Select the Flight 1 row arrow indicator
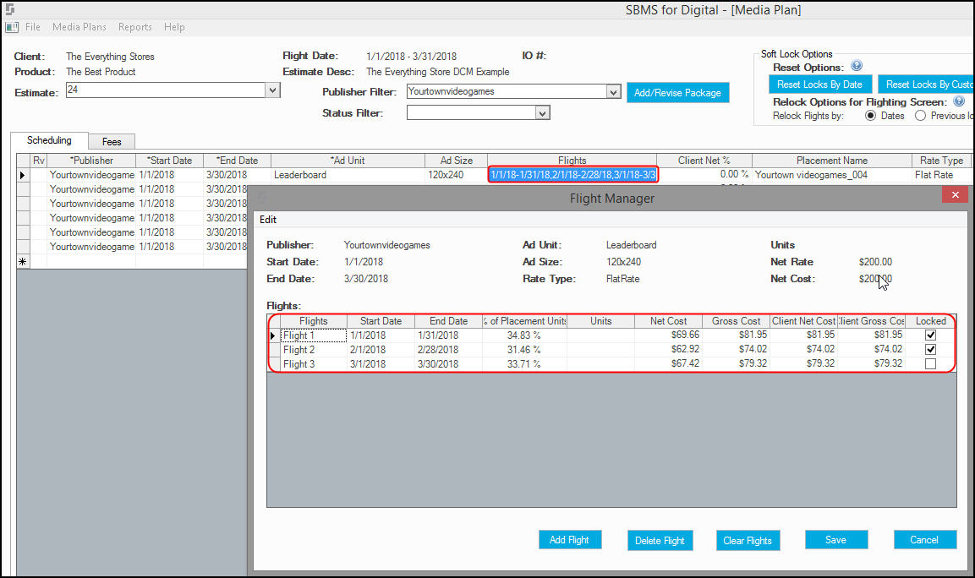The height and width of the screenshot is (578, 975). click(x=273, y=335)
